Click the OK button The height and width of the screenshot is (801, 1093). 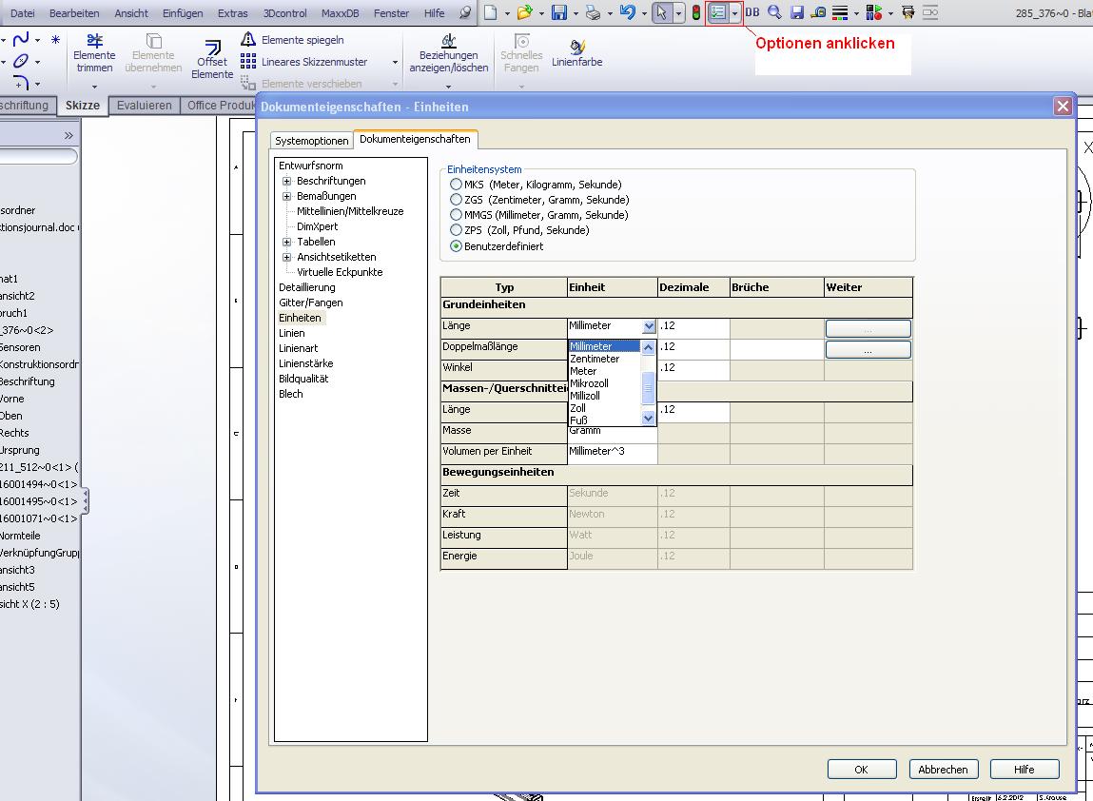point(862,770)
